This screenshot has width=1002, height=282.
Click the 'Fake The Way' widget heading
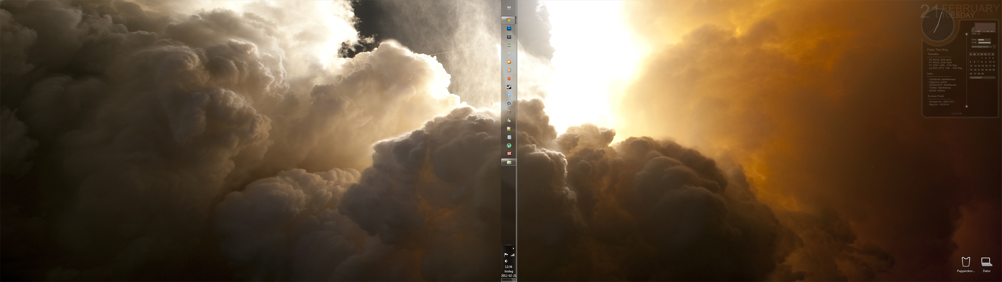(938, 50)
